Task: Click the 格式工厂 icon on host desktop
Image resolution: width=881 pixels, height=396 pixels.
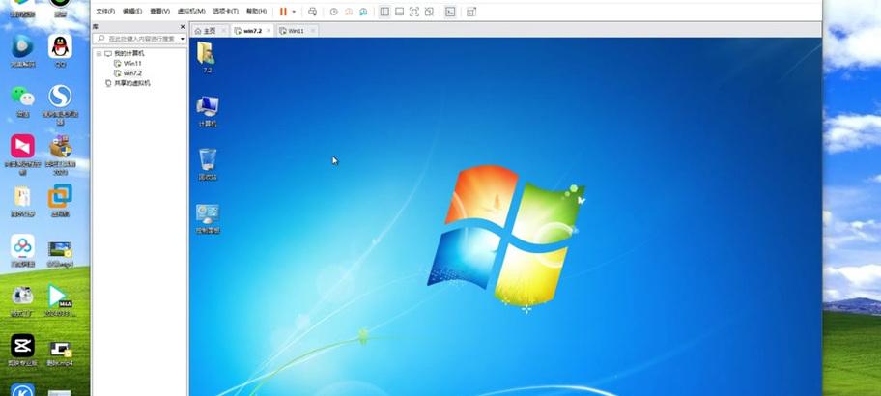Action: coord(22,296)
